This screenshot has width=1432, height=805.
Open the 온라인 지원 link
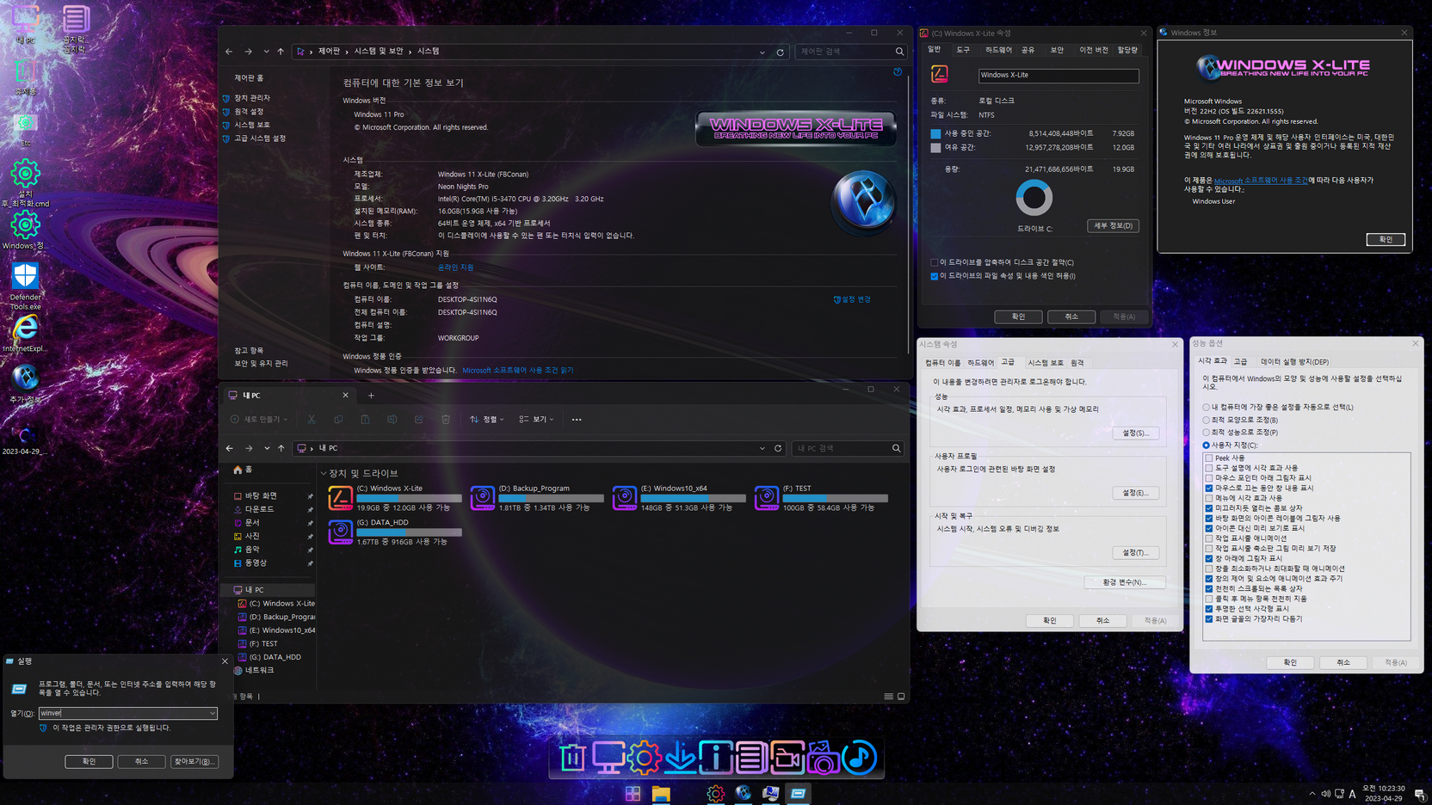tap(455, 267)
